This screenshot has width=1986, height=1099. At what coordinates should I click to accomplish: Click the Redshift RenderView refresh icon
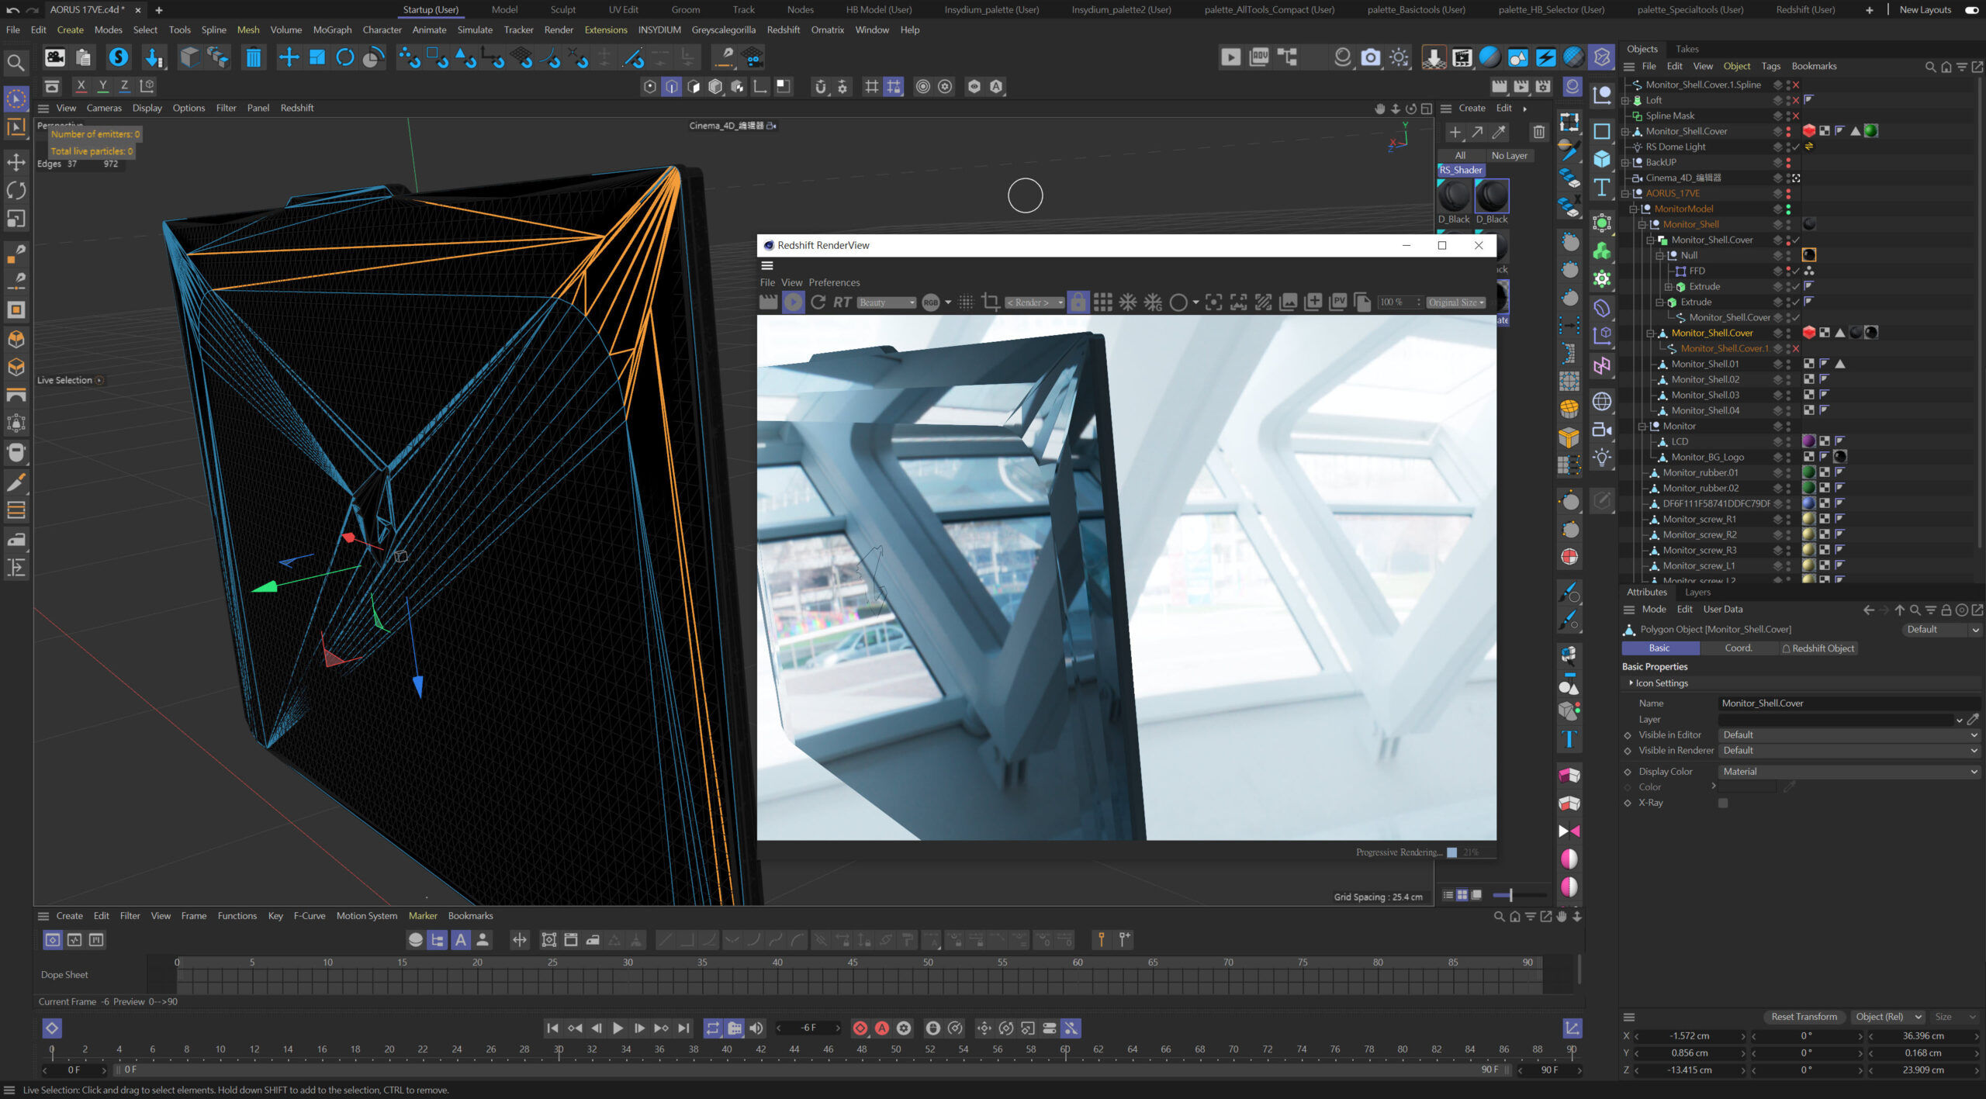click(818, 302)
